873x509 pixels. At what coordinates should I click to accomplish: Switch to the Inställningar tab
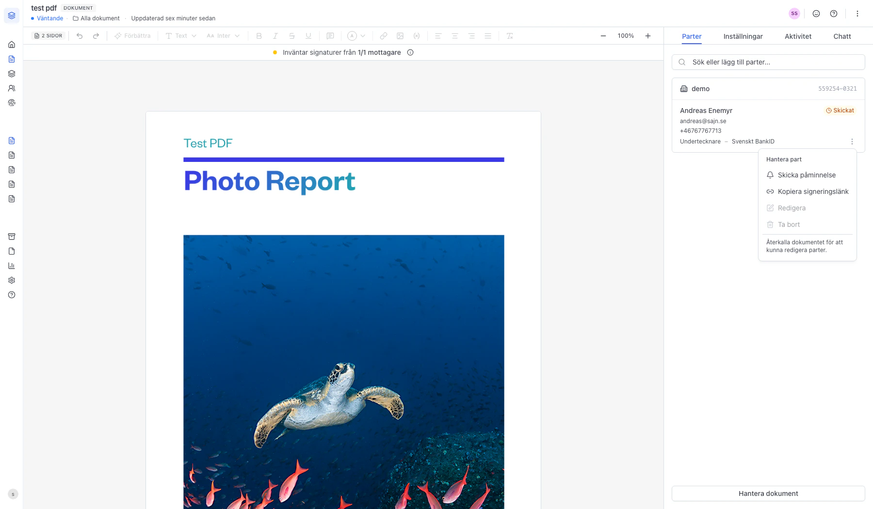[743, 36]
